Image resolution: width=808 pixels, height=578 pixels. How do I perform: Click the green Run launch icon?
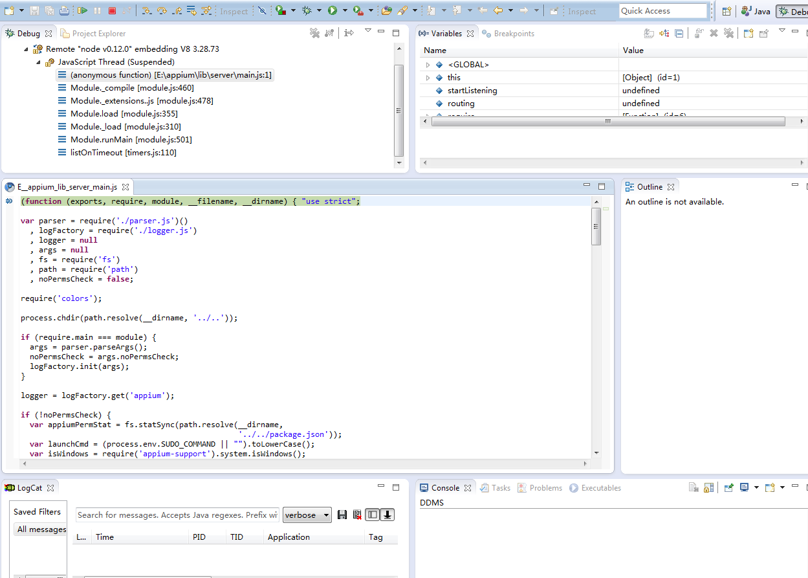coord(332,10)
